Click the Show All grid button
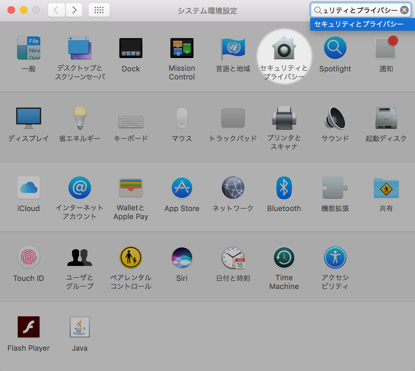The image size is (415, 371). [99, 10]
